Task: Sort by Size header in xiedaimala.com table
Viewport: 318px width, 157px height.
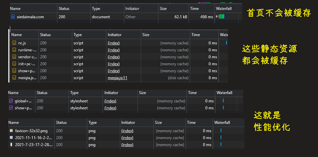Action: pos(163,9)
